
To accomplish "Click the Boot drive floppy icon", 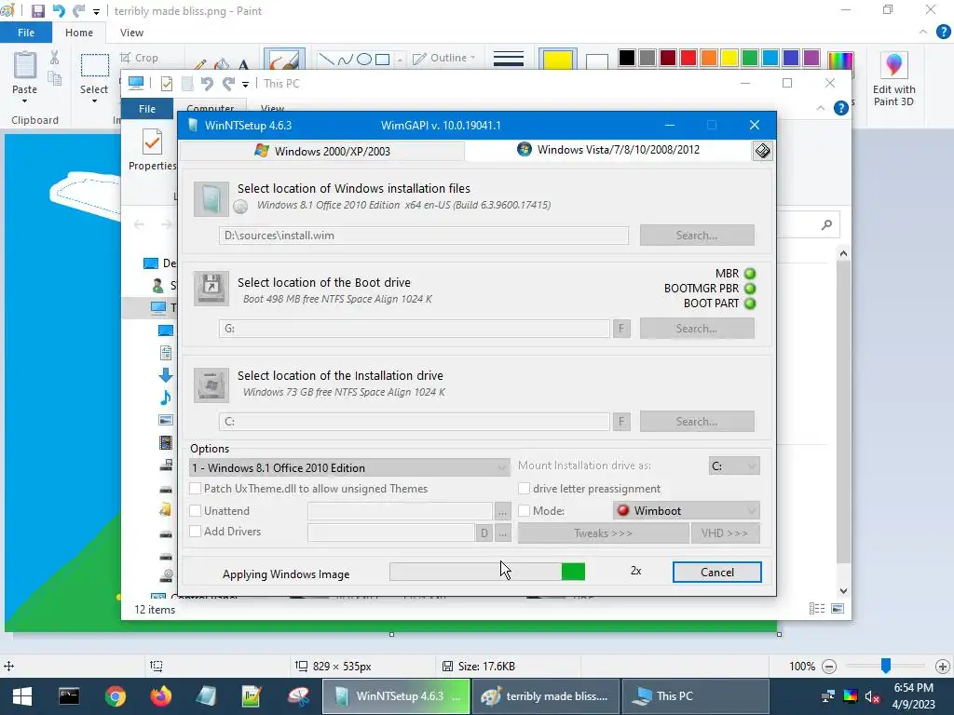I will (x=211, y=289).
